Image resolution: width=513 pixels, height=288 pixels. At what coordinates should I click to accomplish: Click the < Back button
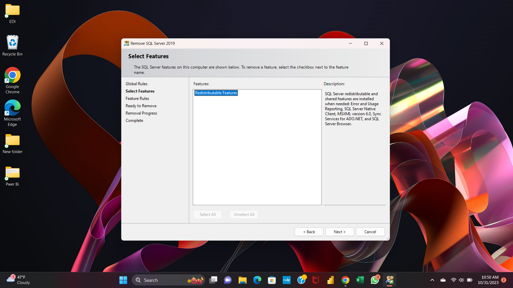pos(309,232)
